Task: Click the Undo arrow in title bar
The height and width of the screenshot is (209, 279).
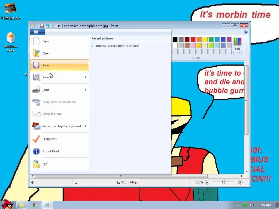Action: click(48, 26)
